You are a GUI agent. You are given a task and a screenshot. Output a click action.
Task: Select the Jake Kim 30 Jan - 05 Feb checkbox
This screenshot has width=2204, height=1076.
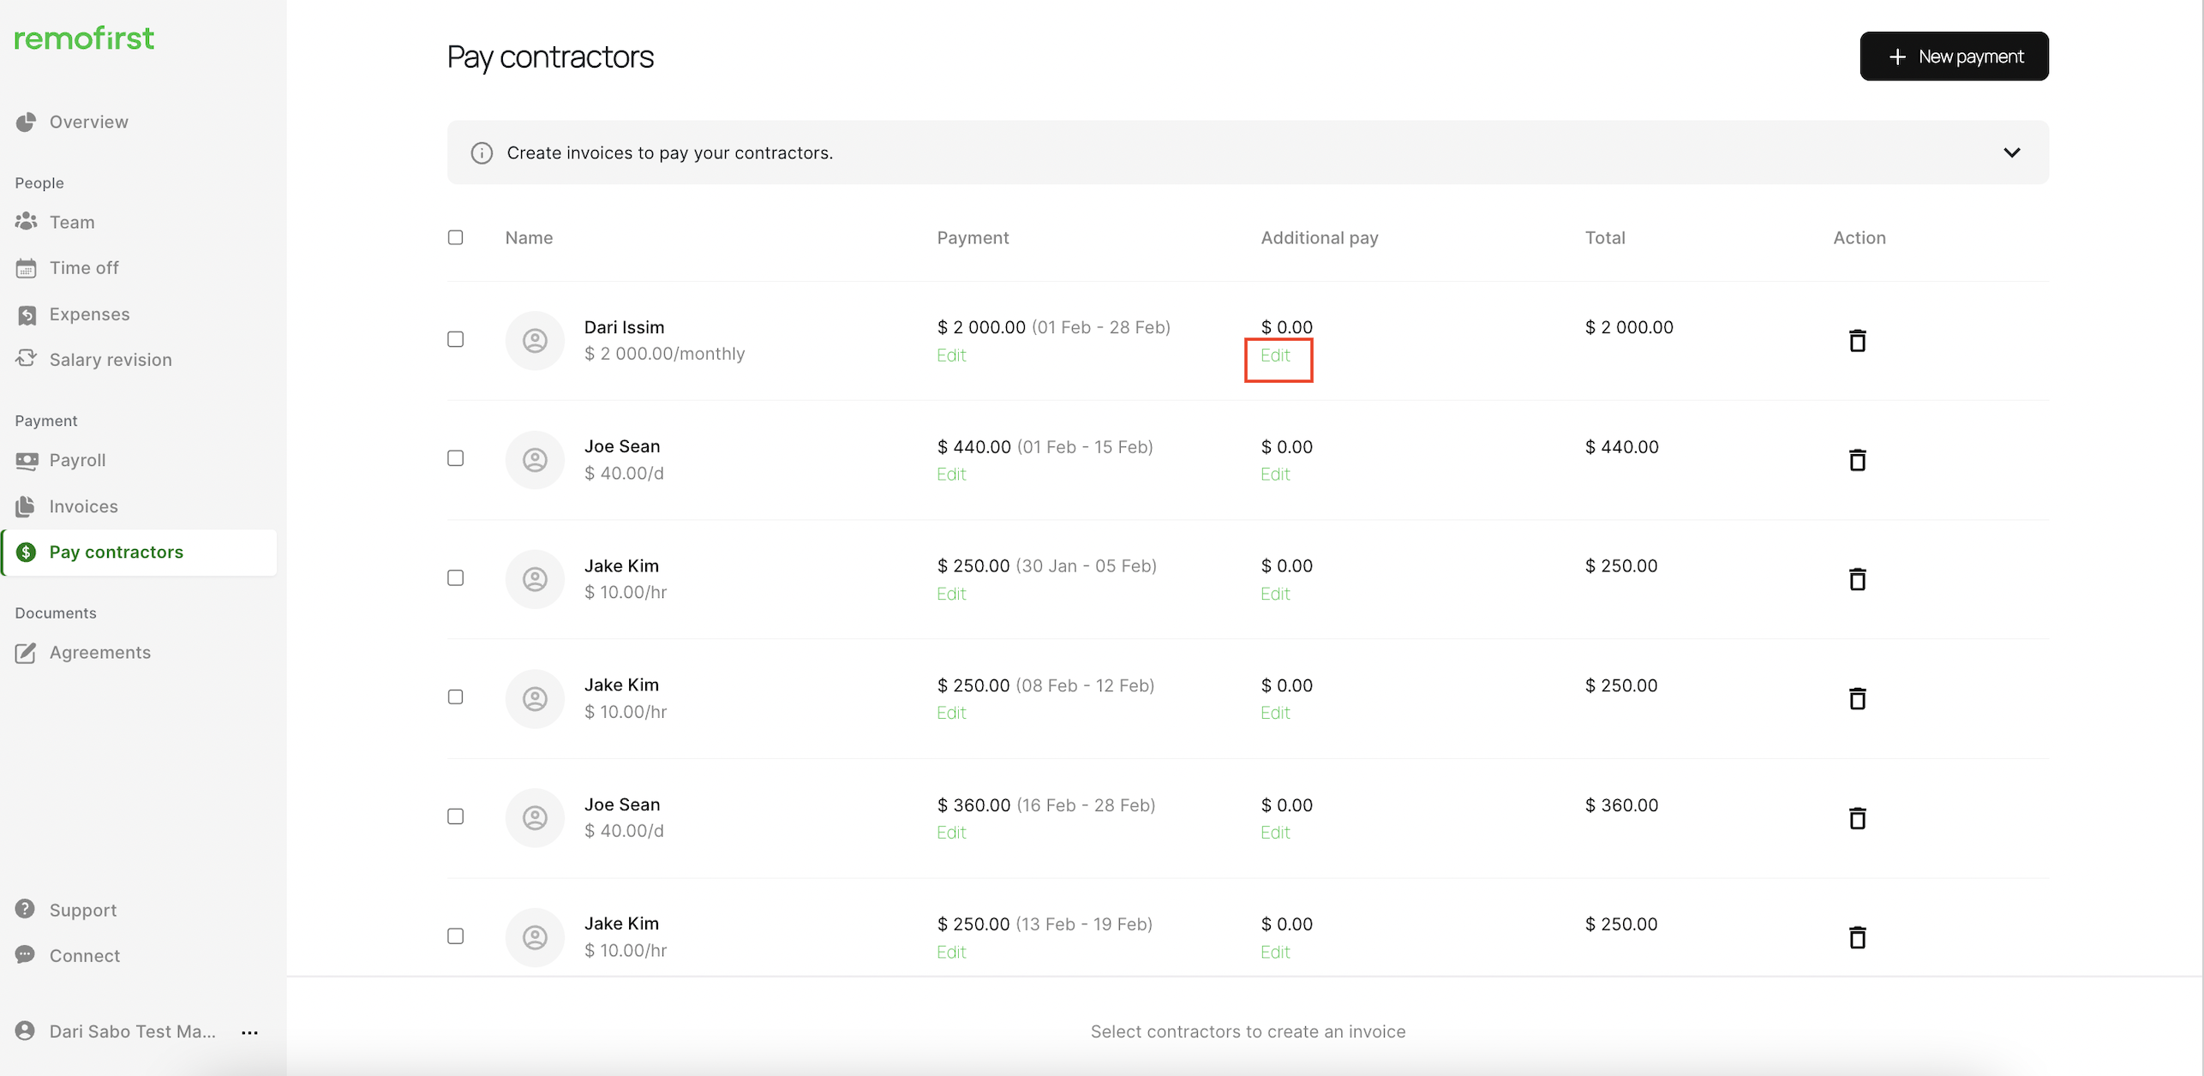[x=456, y=577]
